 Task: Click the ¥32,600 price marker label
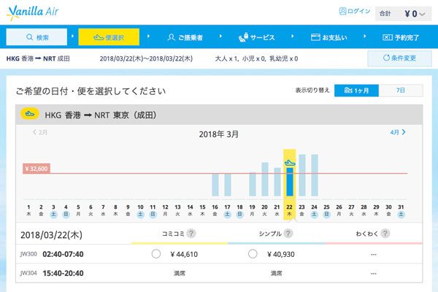36,169
